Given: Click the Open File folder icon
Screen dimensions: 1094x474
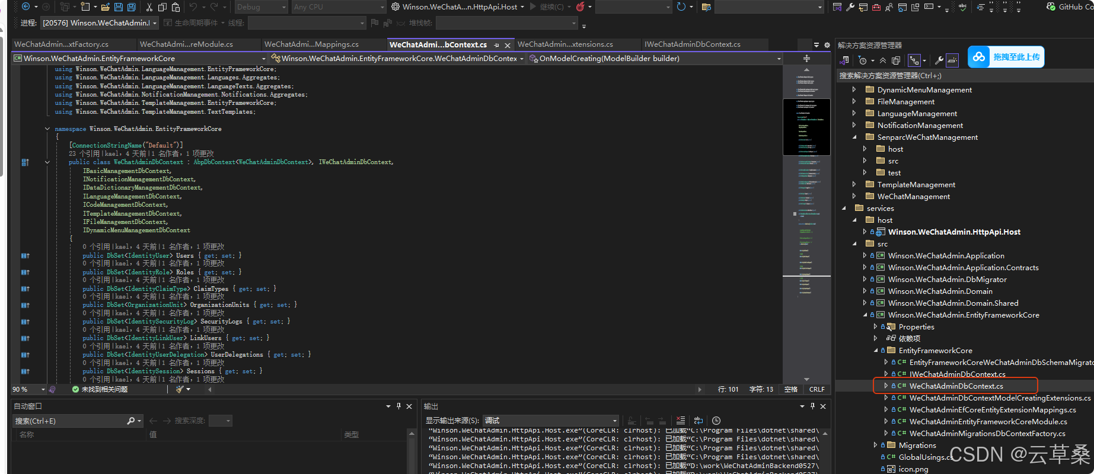Looking at the screenshot, I should (x=106, y=7).
